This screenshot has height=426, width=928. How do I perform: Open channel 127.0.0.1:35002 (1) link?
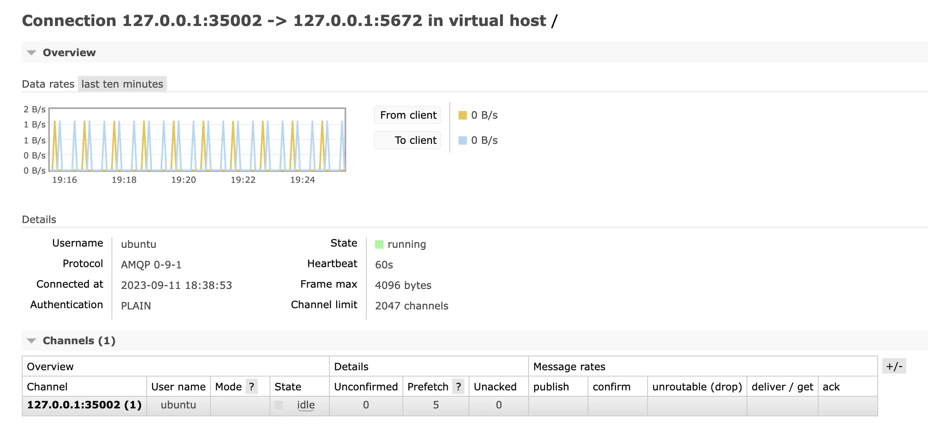84,405
